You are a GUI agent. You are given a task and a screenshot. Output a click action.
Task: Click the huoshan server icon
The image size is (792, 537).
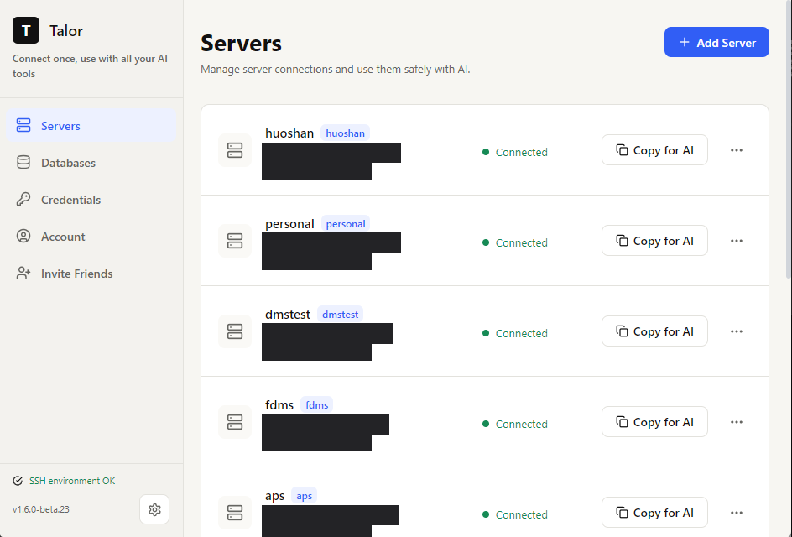235,150
